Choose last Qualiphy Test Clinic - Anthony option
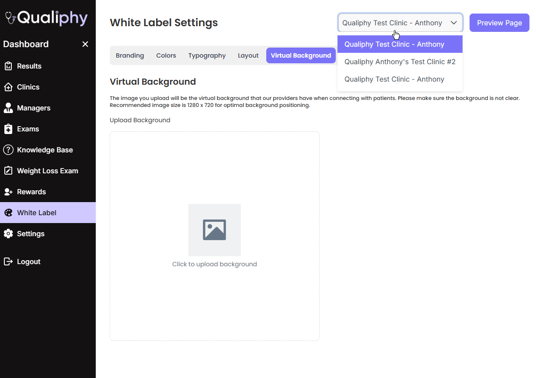Image resolution: width=536 pixels, height=378 pixels. coord(400,79)
